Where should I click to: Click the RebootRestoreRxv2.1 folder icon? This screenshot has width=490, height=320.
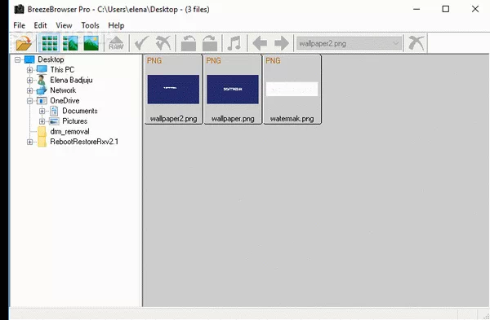pyautogui.click(x=42, y=142)
